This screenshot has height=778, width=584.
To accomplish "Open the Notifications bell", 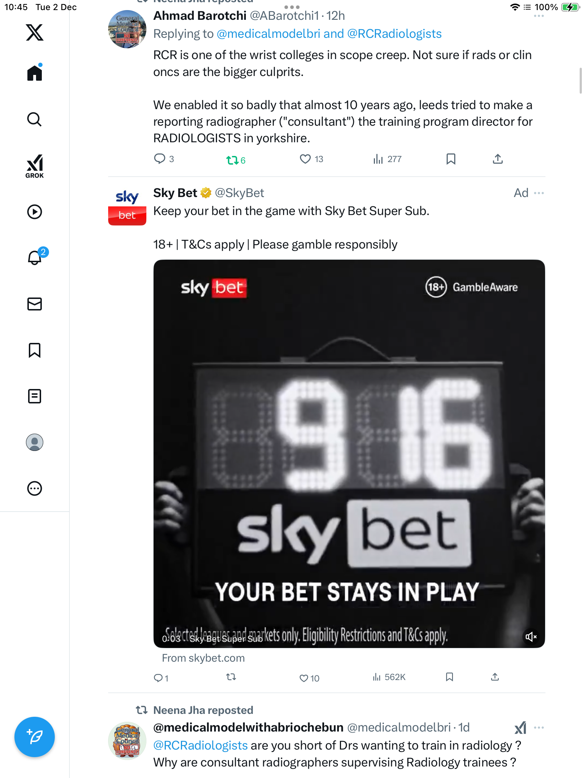I will pyautogui.click(x=35, y=258).
